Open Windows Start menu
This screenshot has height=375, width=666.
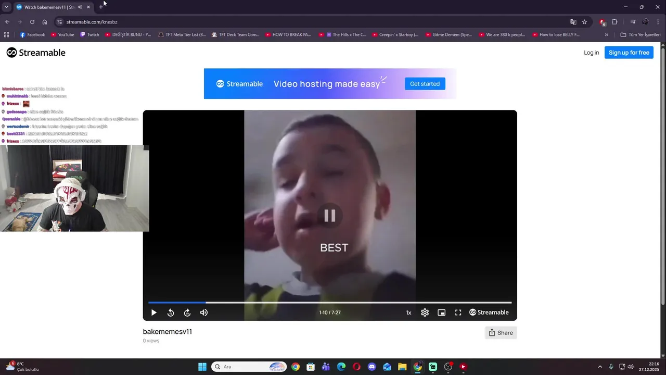pos(202,367)
